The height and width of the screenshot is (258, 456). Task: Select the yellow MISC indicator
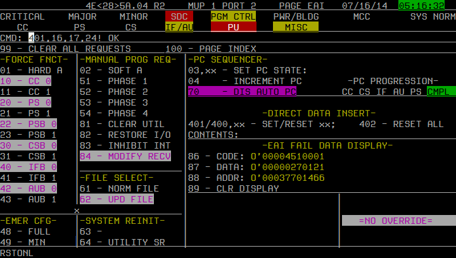point(296,27)
